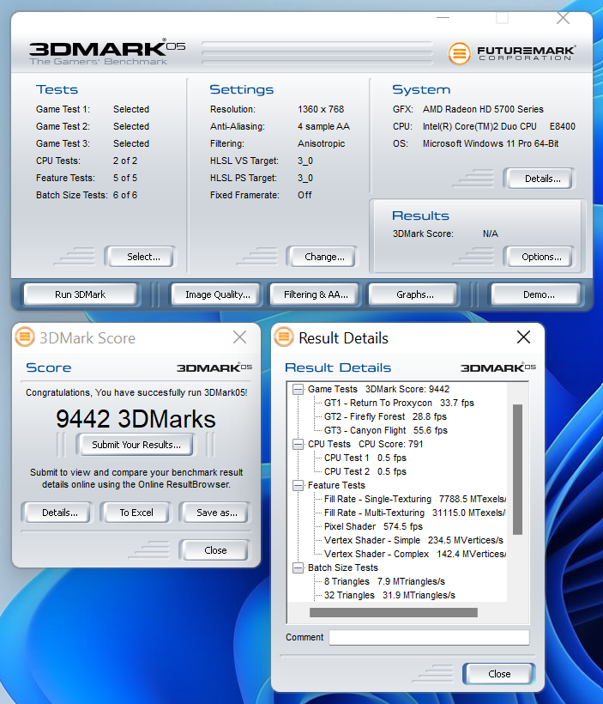Click the '9442 3DMarks' score text
Viewport: 603px width, 704px height.
[136, 419]
